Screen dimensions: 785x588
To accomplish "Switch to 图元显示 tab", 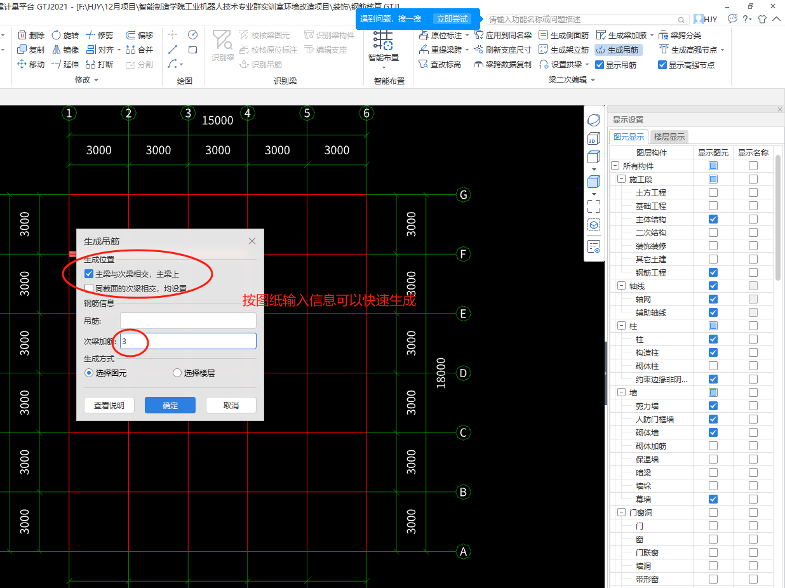I will click(x=628, y=137).
